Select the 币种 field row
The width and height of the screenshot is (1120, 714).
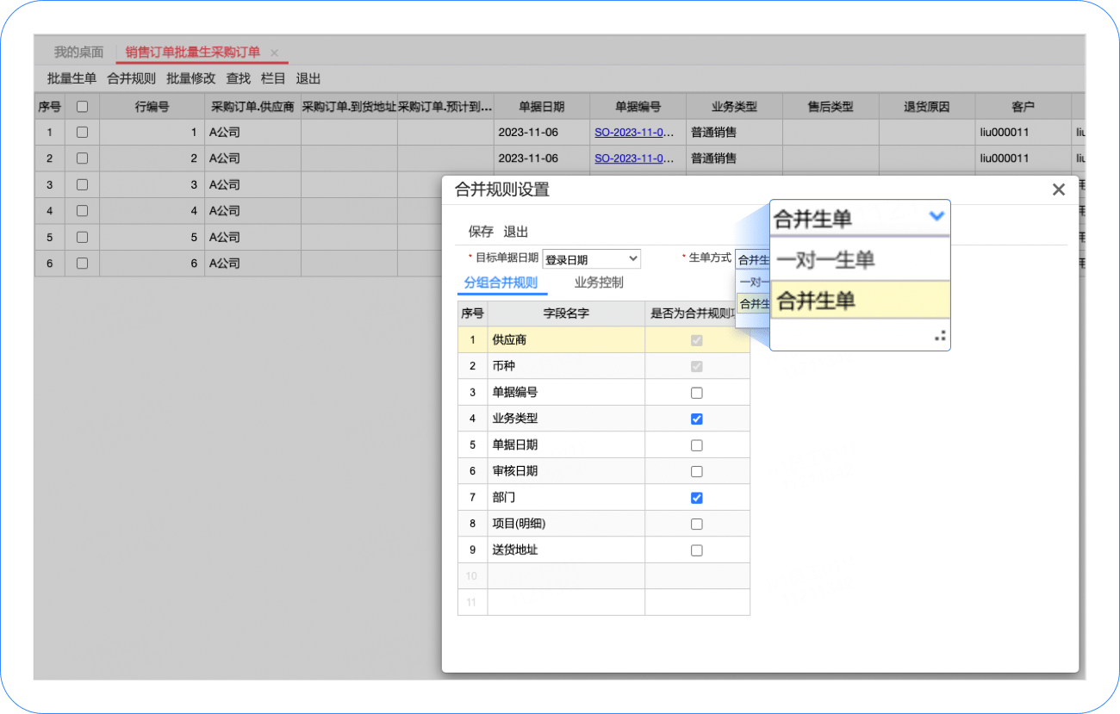tap(603, 366)
